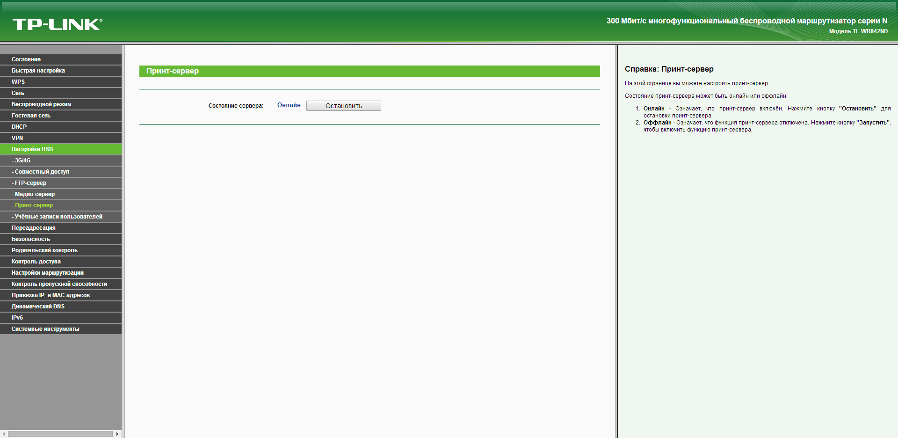Image resolution: width=898 pixels, height=438 pixels.
Task: Open Родительский контроль settings
Action: coord(61,250)
